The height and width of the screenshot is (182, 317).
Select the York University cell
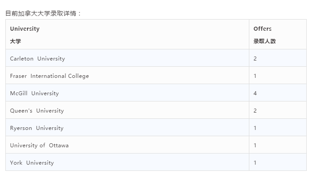[x=127, y=162]
